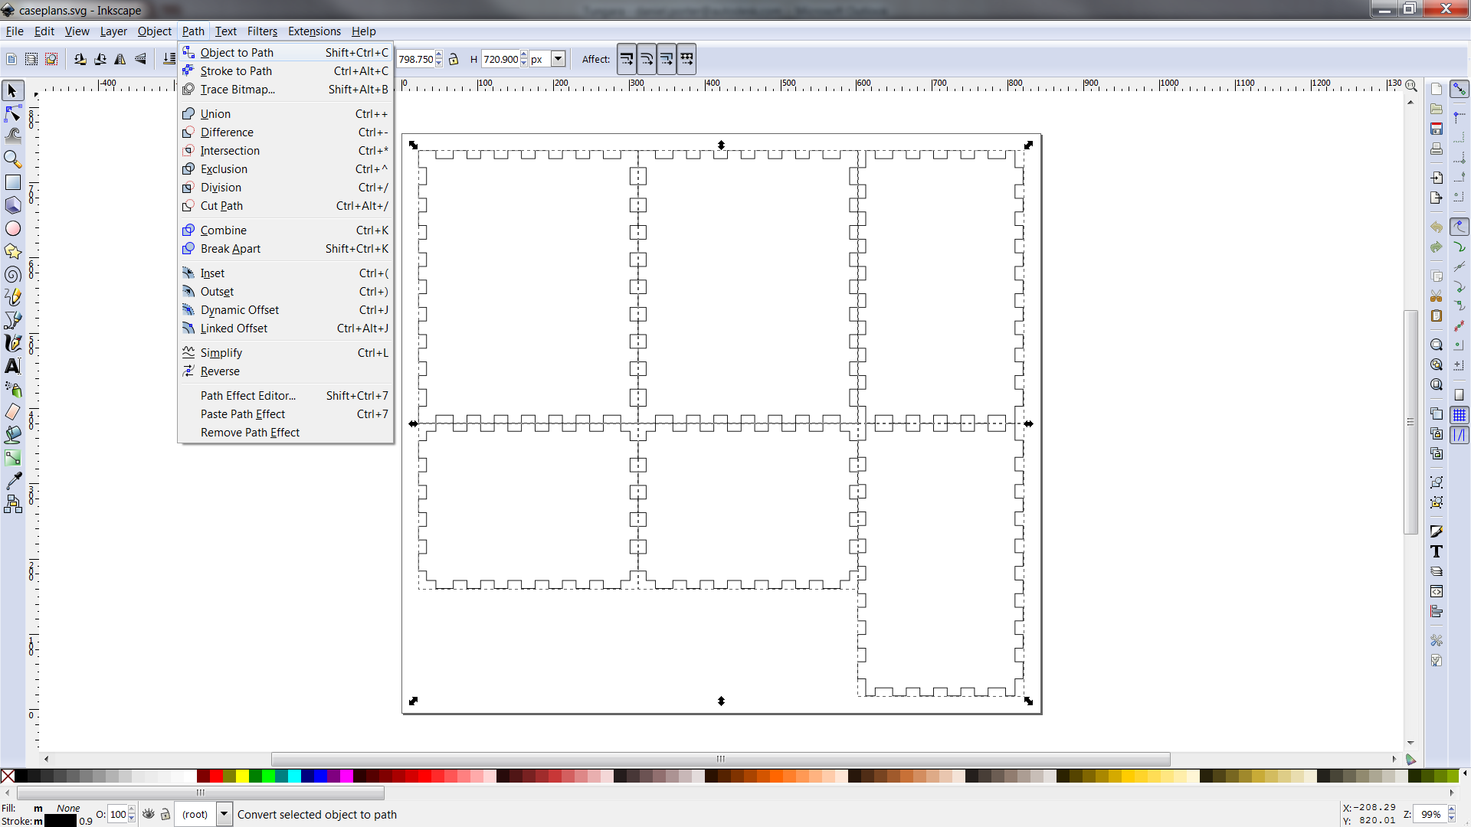Toggle snap to grids button
1471x827 pixels.
pyautogui.click(x=1460, y=414)
